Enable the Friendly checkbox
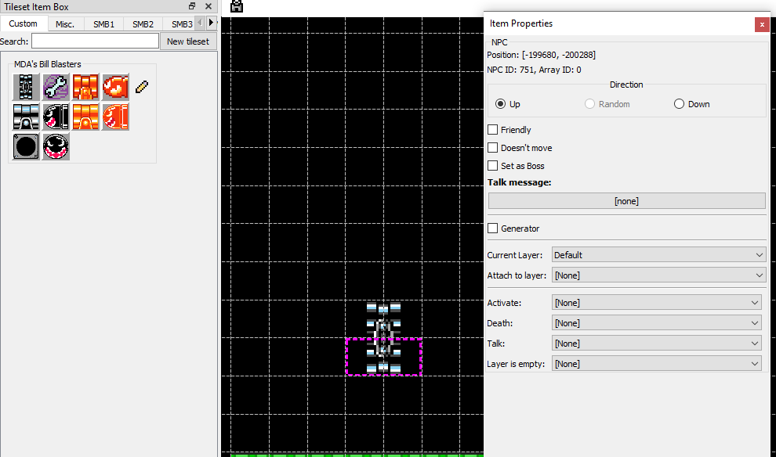The width and height of the screenshot is (776, 457). 492,129
